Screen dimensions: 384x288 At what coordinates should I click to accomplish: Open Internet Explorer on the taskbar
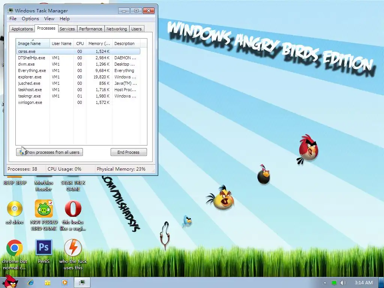pyautogui.click(x=31, y=282)
